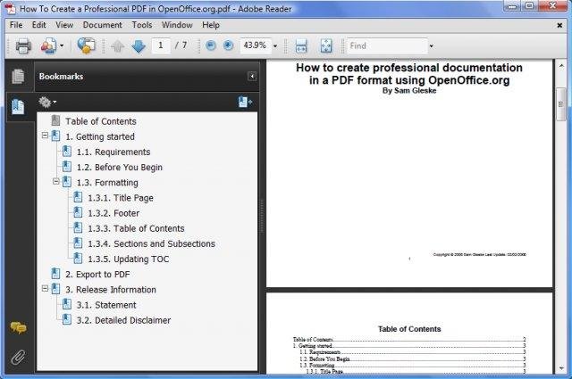572x379 pixels.
Task: Open the Help menu
Action: pos(211,25)
